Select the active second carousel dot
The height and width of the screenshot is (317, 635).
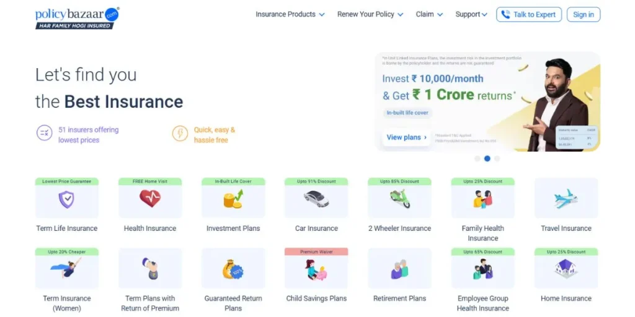coord(487,158)
